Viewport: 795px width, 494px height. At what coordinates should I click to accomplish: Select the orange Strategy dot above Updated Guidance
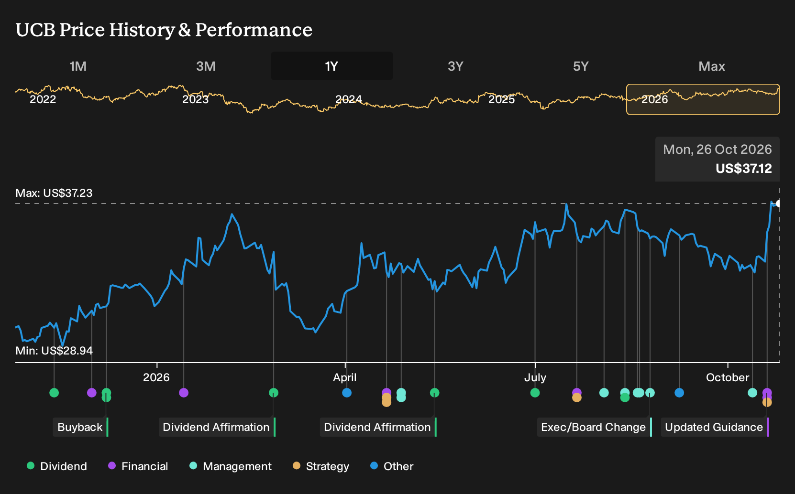click(767, 402)
